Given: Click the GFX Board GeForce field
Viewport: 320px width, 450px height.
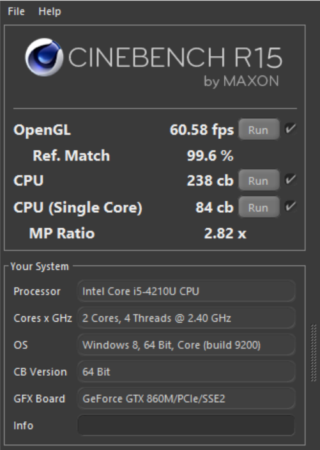Looking at the screenshot, I should 187,398.
